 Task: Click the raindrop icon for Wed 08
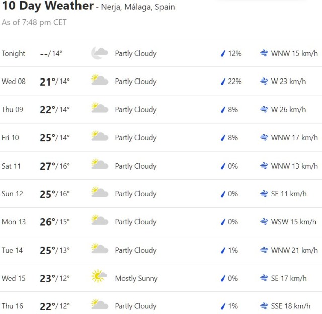223,82
